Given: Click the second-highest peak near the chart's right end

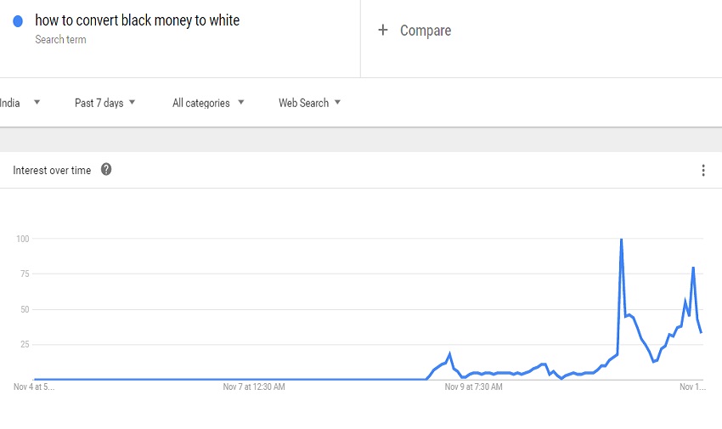Looking at the screenshot, I should coord(693,268).
